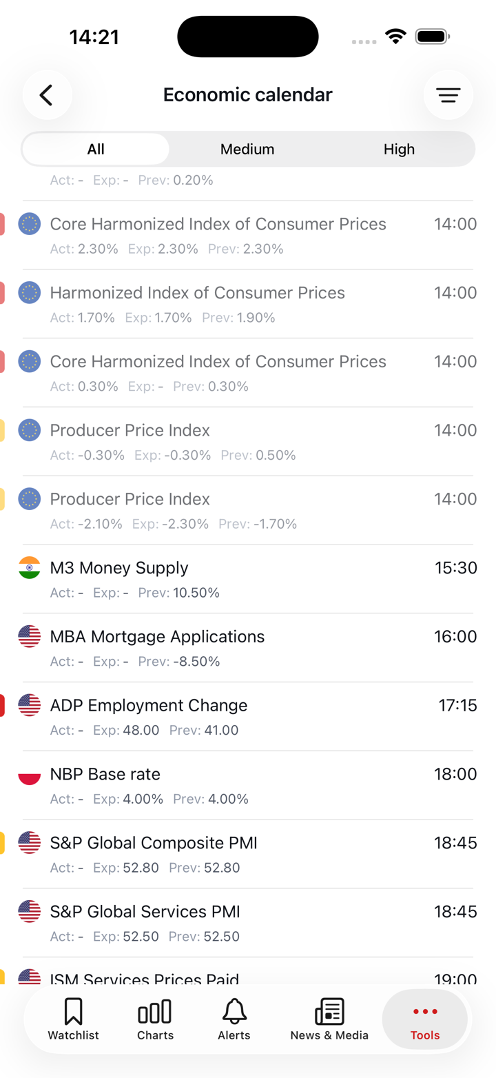Tap India flag beside M3 Money Supply
The width and height of the screenshot is (496, 1078).
[30, 568]
